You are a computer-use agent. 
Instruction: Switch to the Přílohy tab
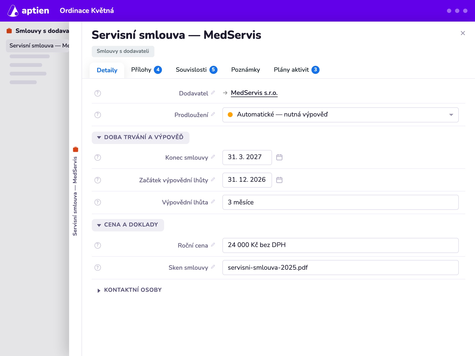pyautogui.click(x=147, y=70)
